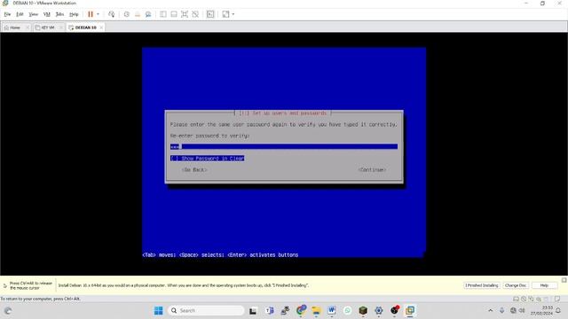The image size is (568, 319).
Task: Open the clock showing 23:53
Action: pos(542,310)
